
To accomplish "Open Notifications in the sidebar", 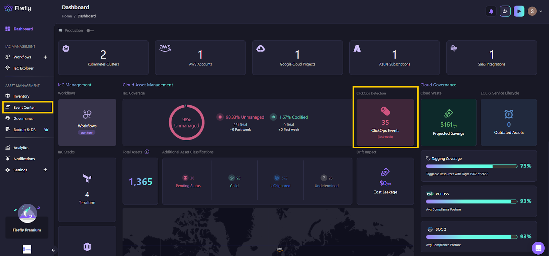I will tap(24, 159).
